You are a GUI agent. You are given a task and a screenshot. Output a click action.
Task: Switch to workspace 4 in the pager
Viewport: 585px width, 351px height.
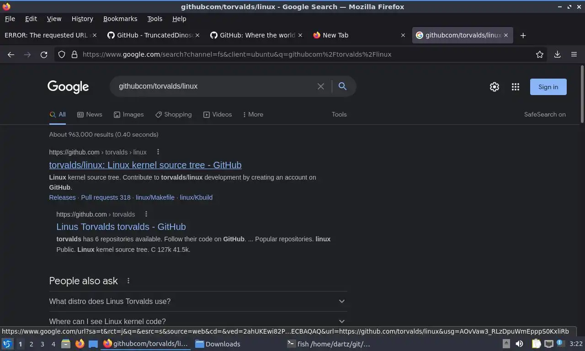(x=53, y=344)
